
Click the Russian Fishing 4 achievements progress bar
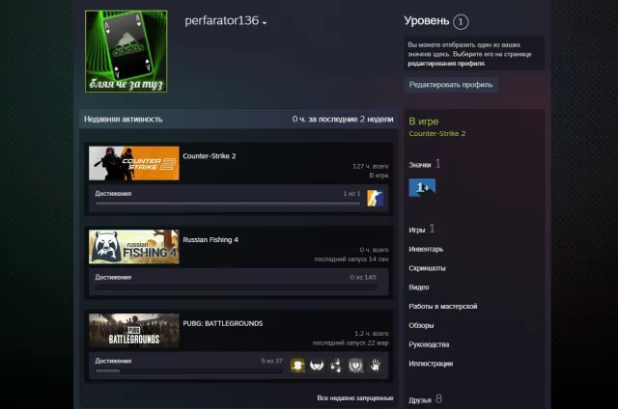236,287
